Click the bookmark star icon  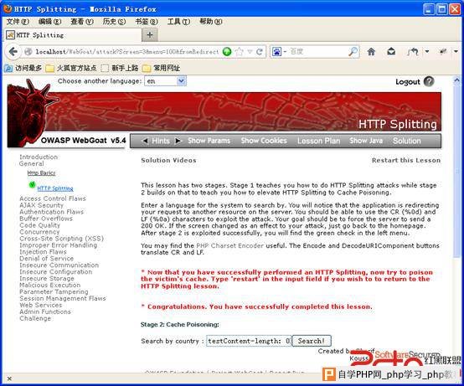[x=239, y=52]
